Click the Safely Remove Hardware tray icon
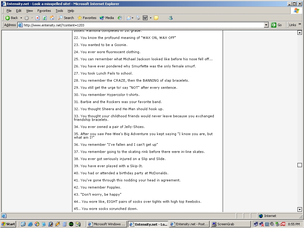The height and width of the screenshot is (228, 304). (278, 224)
